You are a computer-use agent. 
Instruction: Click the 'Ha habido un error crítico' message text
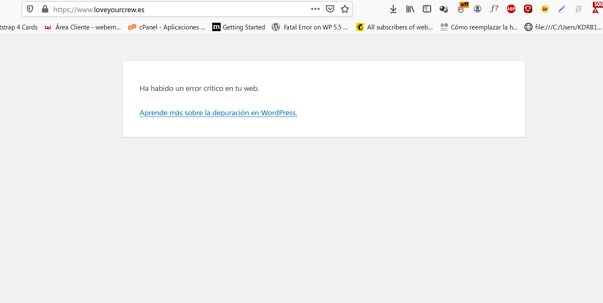pyautogui.click(x=199, y=88)
